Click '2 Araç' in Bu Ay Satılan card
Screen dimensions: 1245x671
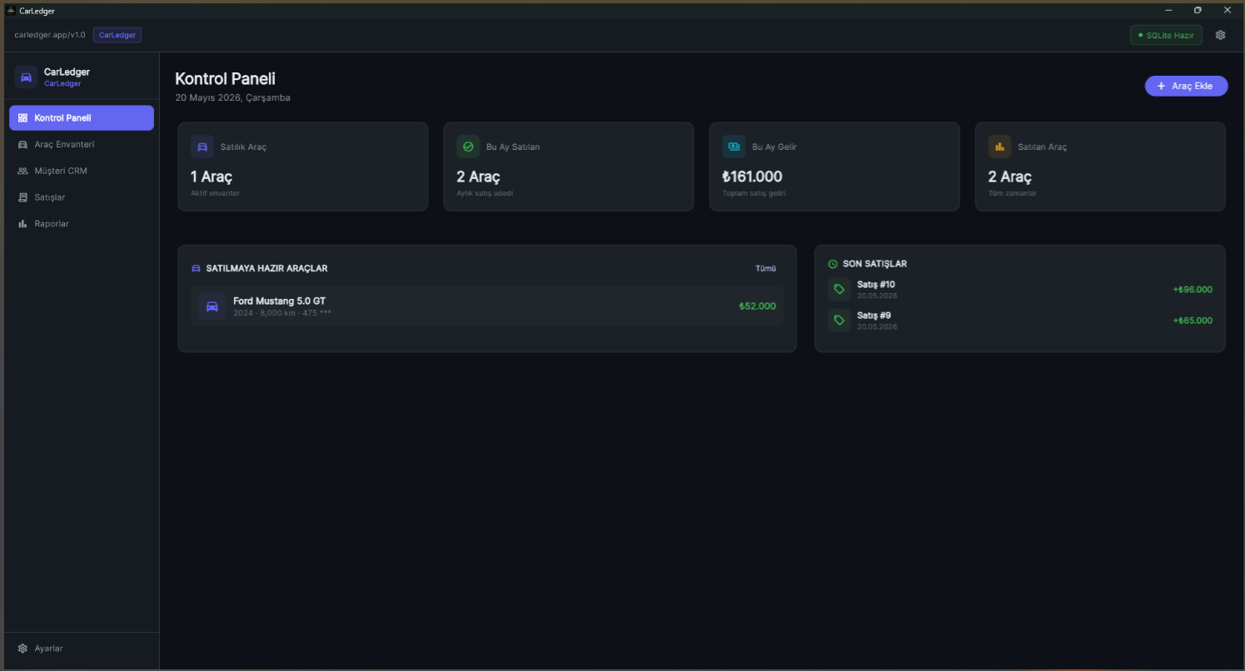478,176
